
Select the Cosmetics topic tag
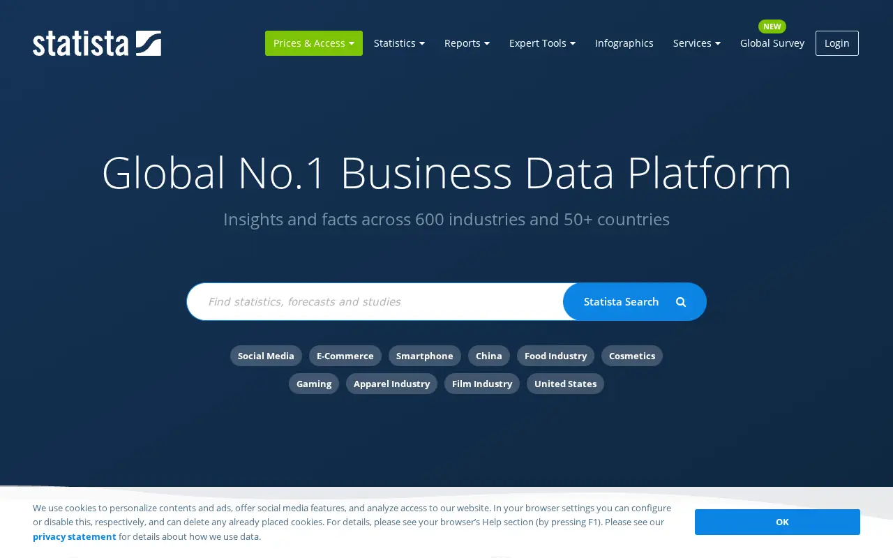point(632,356)
